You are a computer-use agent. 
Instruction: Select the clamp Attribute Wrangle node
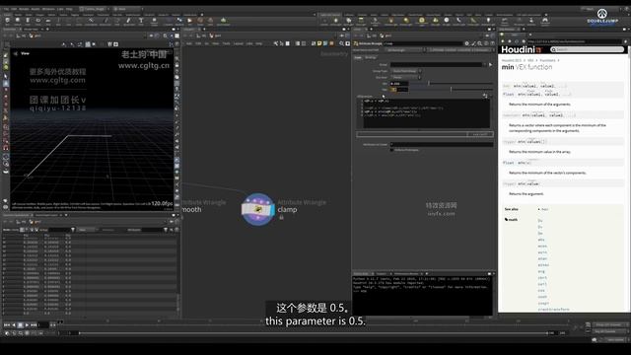pyautogui.click(x=258, y=209)
